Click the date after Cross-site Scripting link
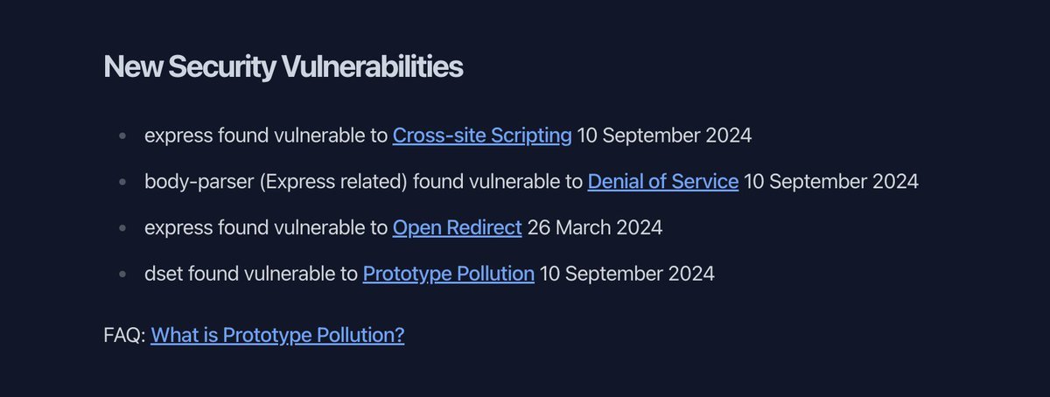The image size is (1050, 397). pyautogui.click(x=664, y=136)
